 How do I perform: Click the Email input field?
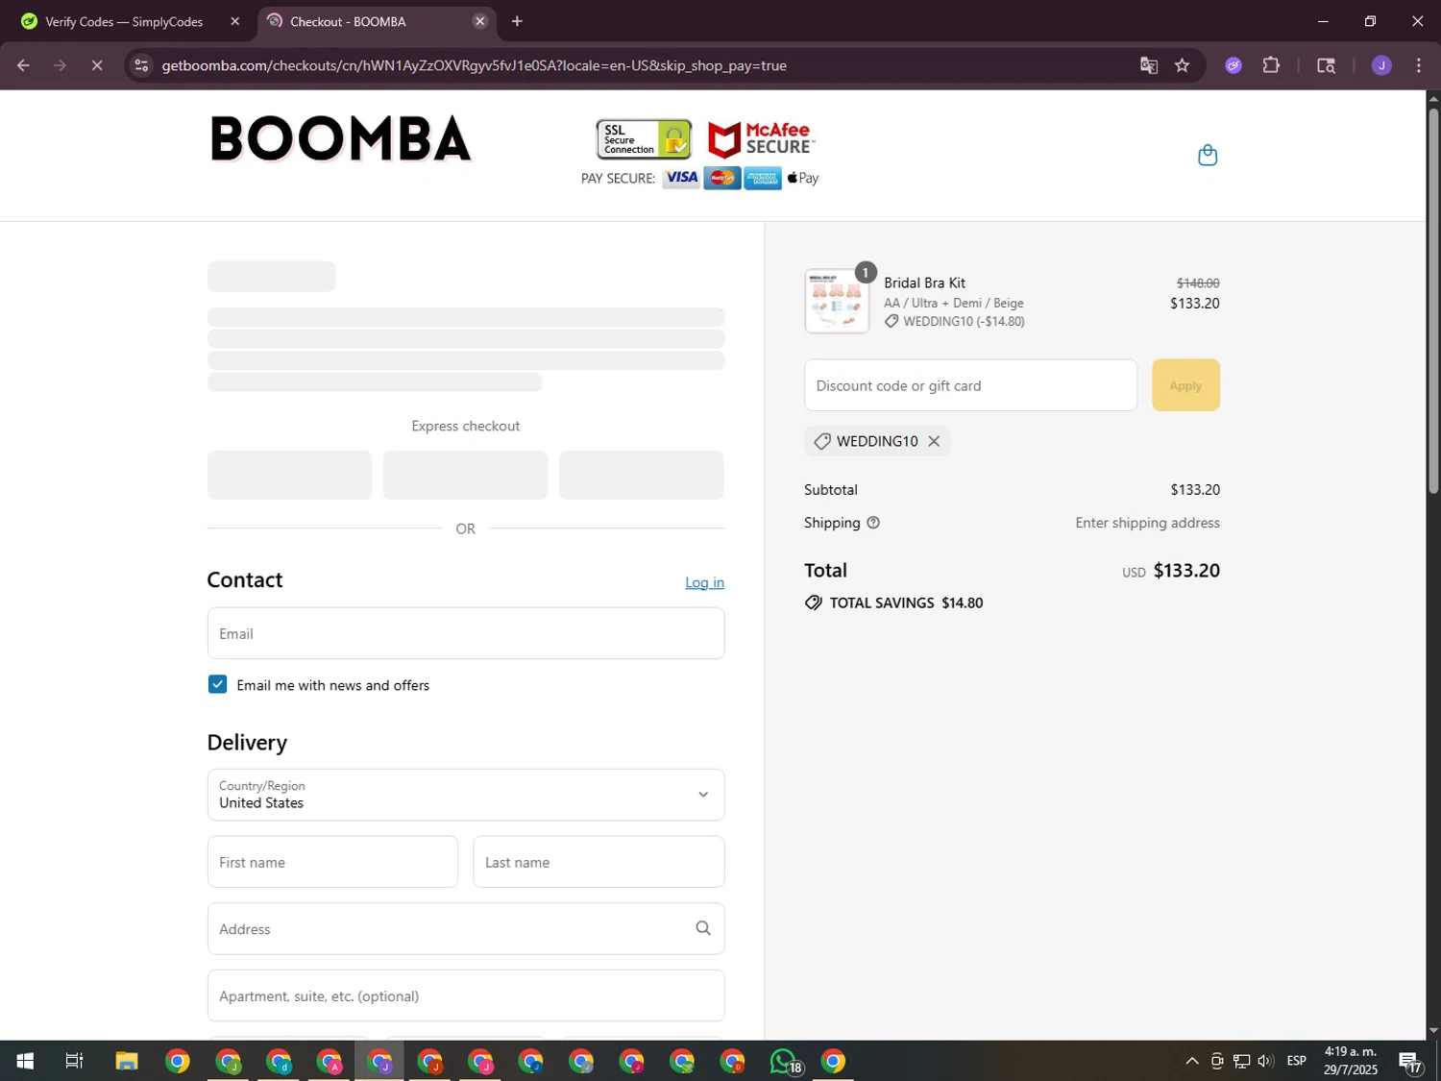tap(466, 633)
